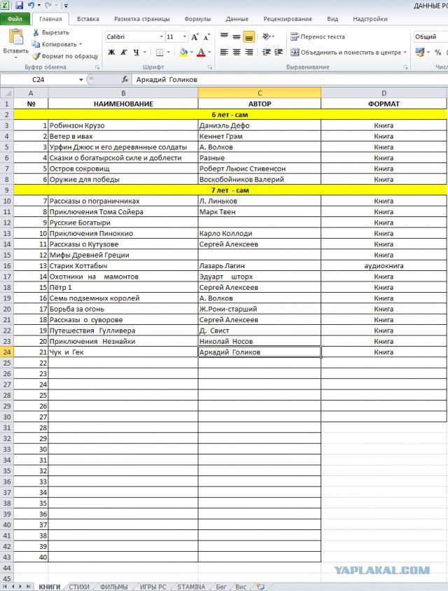Viewport: 448px width, 591px height.
Task: Switch to the Данные ribbon tab
Action: (237, 19)
